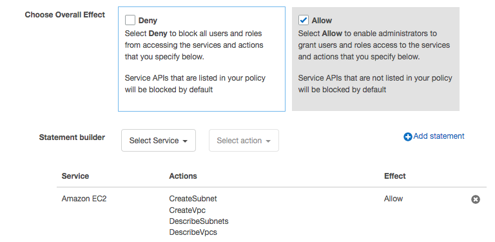
Task: Uncheck the Allow checkbox
Action: point(304,20)
